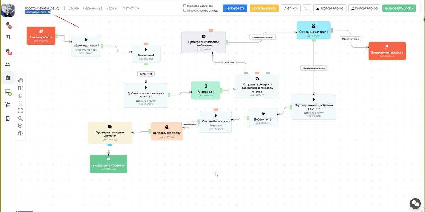Click the search magnifier button
Screen dimensions: 425x212
point(307,8)
